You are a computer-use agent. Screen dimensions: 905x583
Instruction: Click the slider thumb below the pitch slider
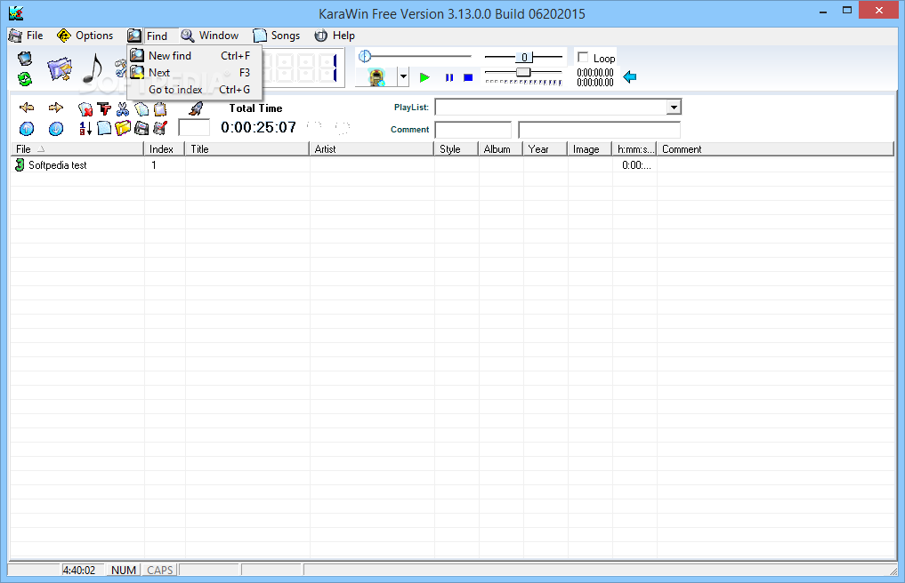pyautogui.click(x=523, y=72)
